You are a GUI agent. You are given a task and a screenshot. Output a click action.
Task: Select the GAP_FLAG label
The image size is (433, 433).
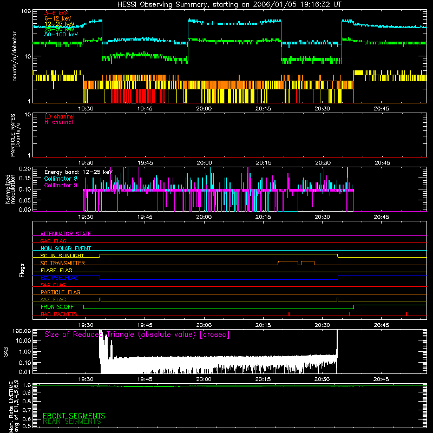tap(53, 241)
